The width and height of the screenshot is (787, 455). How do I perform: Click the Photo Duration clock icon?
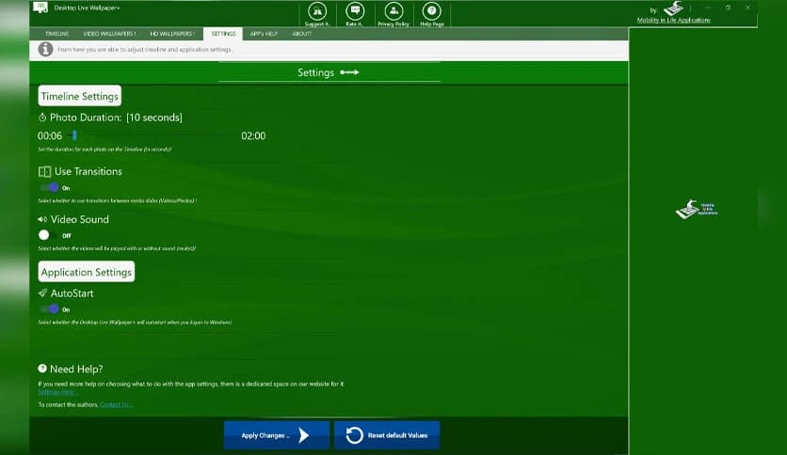click(x=42, y=118)
